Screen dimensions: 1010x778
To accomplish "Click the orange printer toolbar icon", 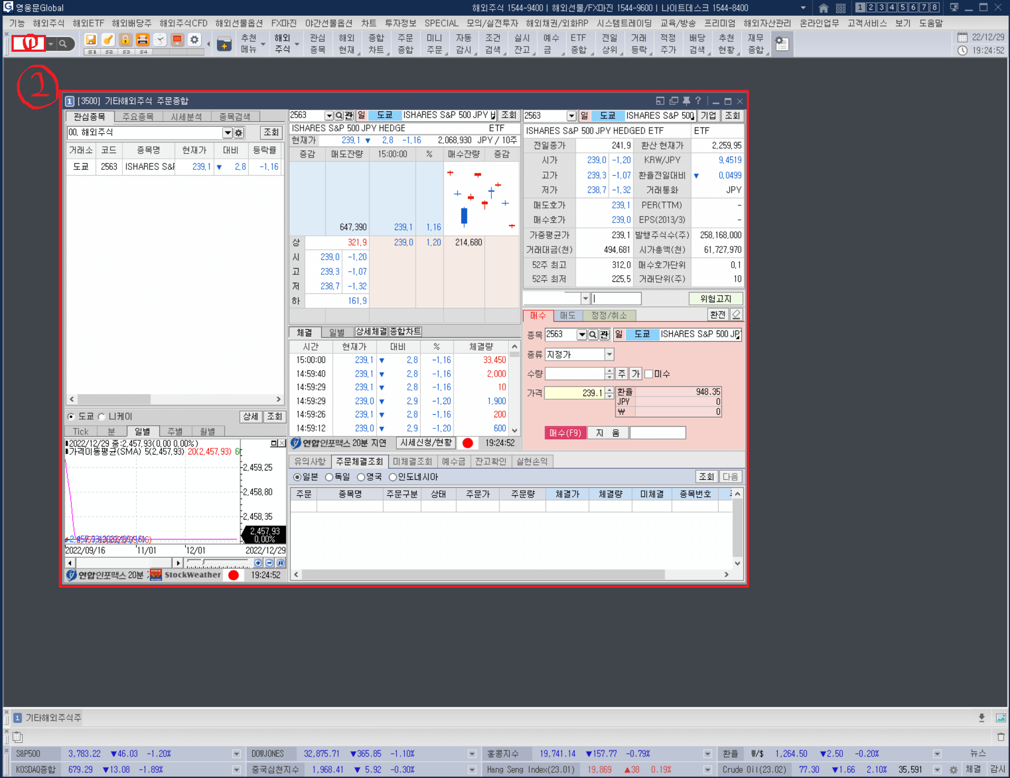I will tap(142, 40).
